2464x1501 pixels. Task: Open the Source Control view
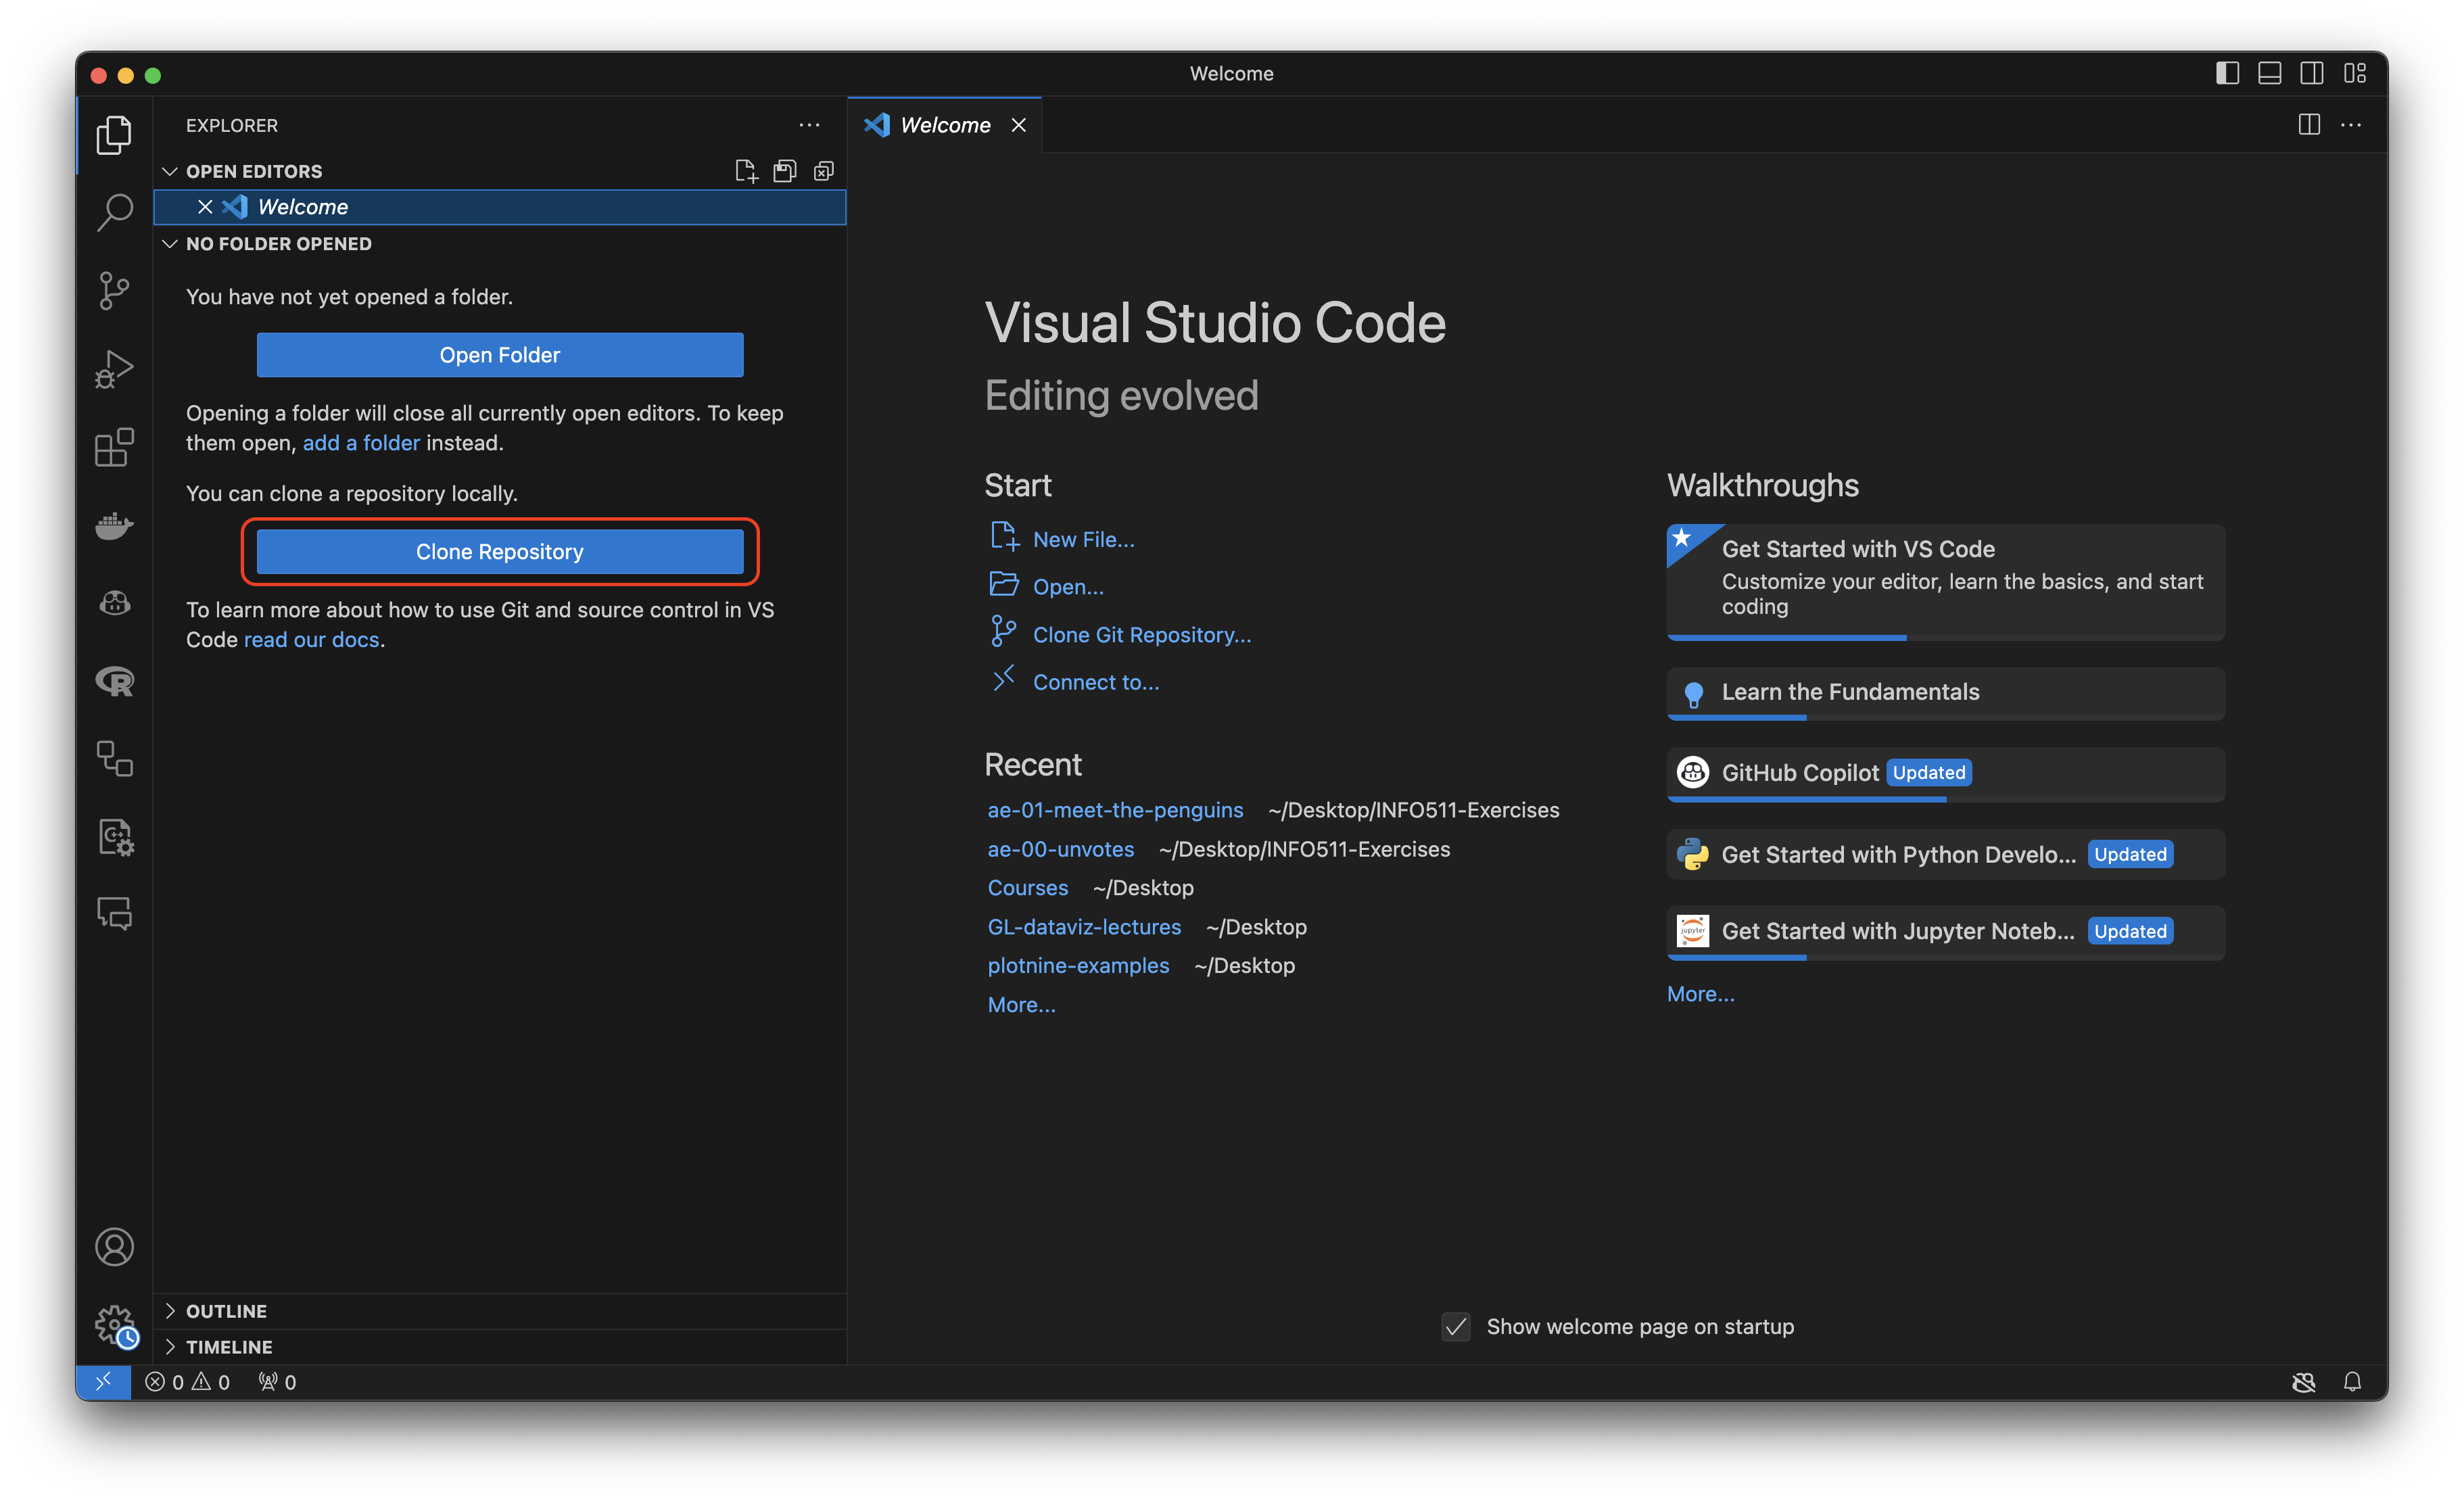pos(114,291)
